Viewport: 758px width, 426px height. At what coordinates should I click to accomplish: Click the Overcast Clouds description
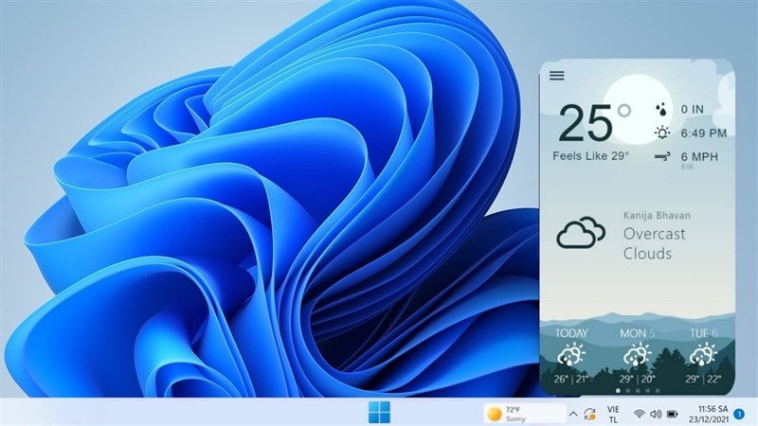click(654, 243)
